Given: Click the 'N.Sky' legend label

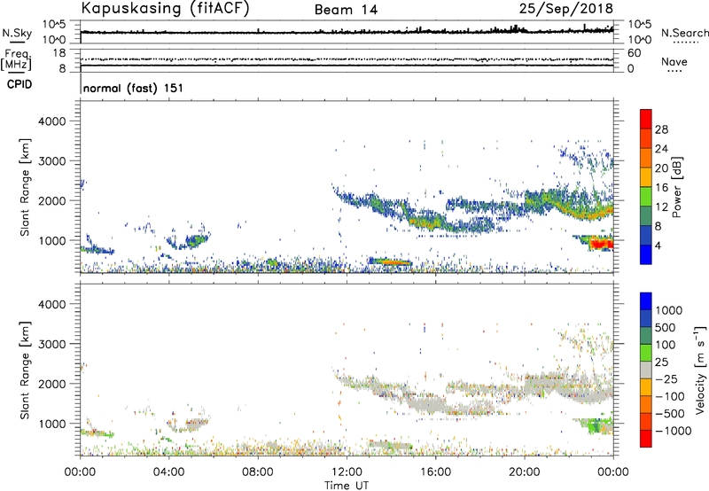Looking at the screenshot, I should (17, 33).
